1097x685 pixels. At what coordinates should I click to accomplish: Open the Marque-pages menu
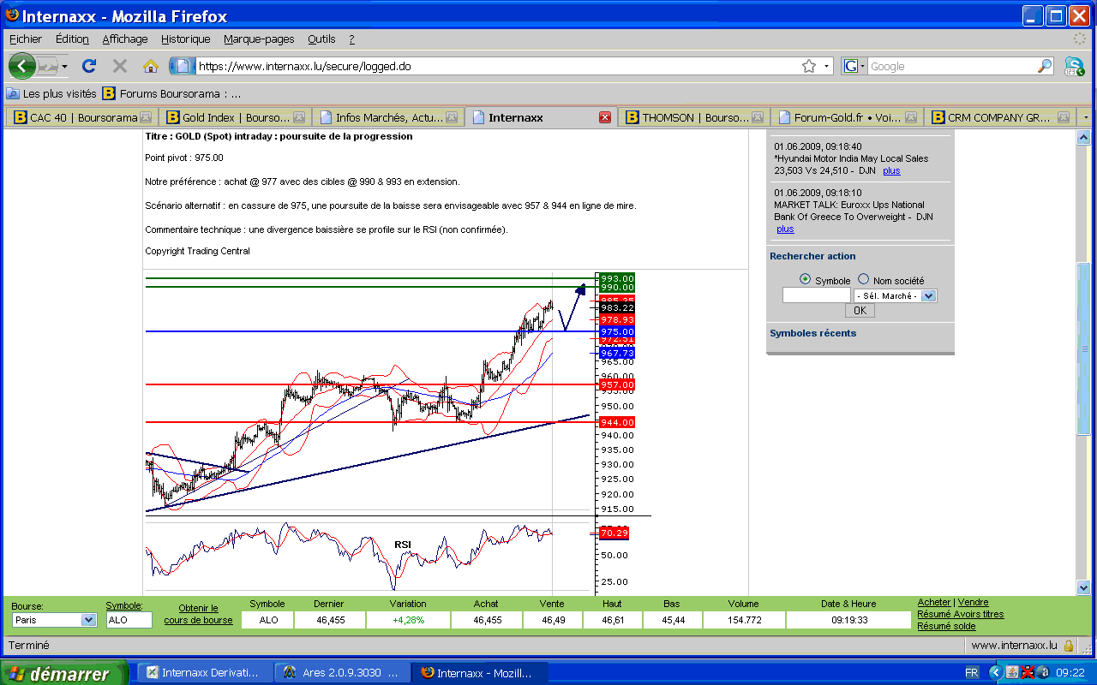pos(259,39)
